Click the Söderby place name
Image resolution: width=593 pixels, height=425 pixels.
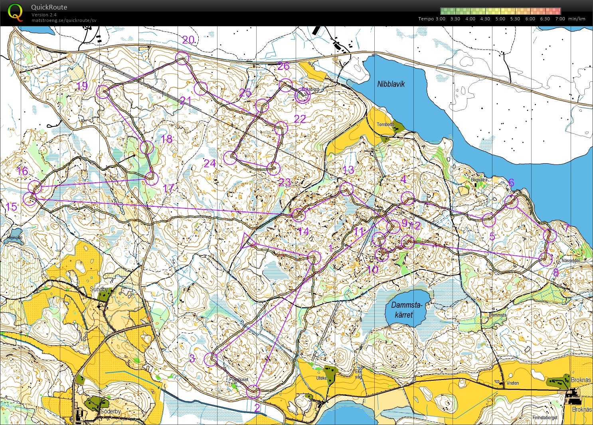coord(111,411)
